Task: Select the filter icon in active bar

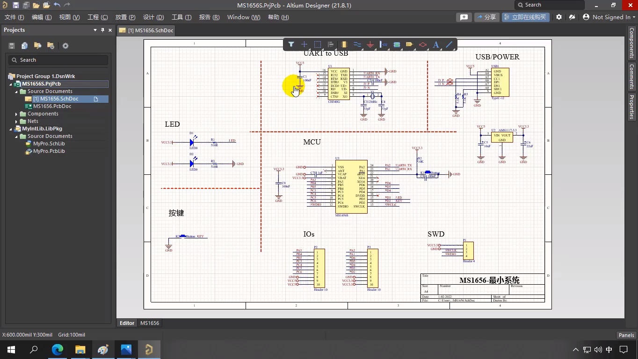Action: click(x=291, y=44)
